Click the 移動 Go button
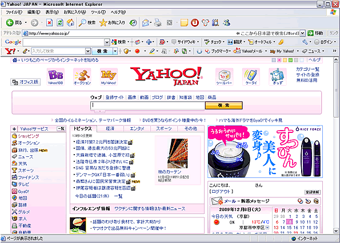 pyautogui.click(x=315, y=33)
